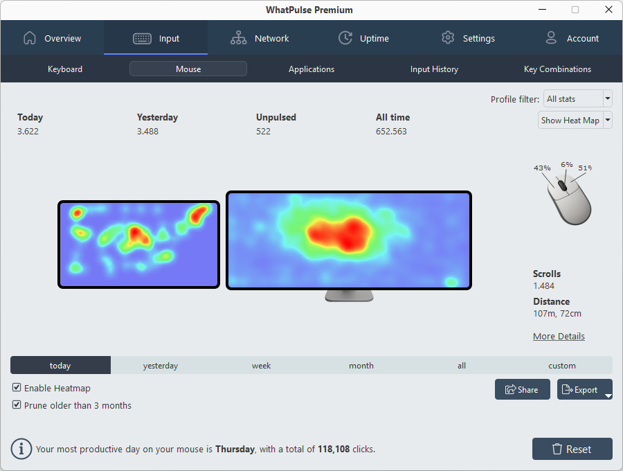Select the Uptime clock icon
This screenshot has height=471, width=623.
345,38
